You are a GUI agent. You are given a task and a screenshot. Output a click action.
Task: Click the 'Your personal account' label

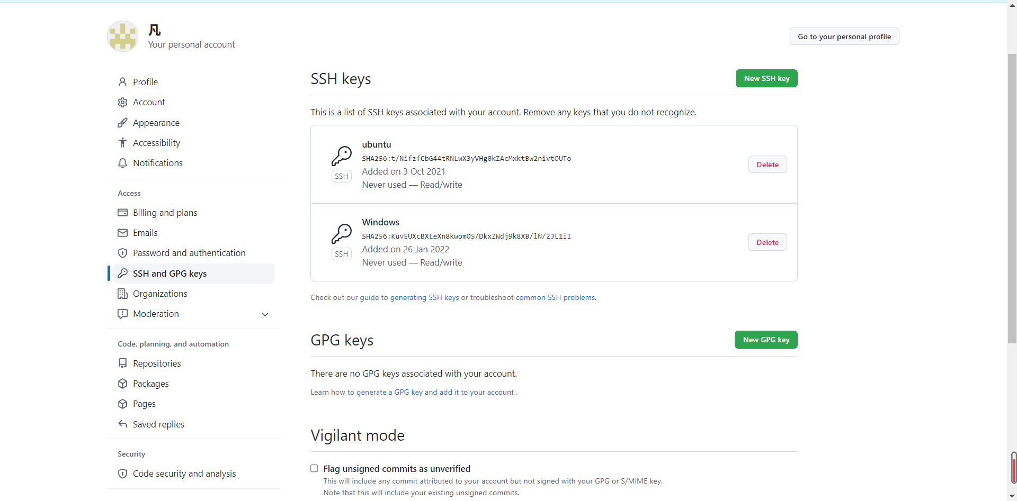tap(192, 44)
